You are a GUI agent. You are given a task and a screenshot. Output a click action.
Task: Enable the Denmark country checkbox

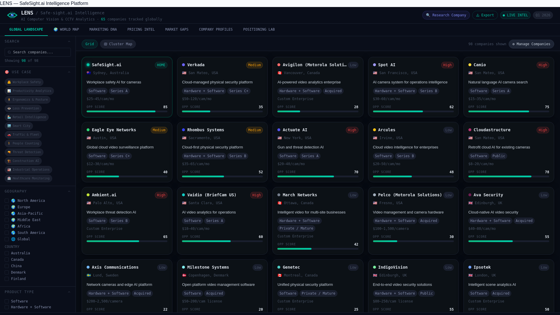click(7, 272)
